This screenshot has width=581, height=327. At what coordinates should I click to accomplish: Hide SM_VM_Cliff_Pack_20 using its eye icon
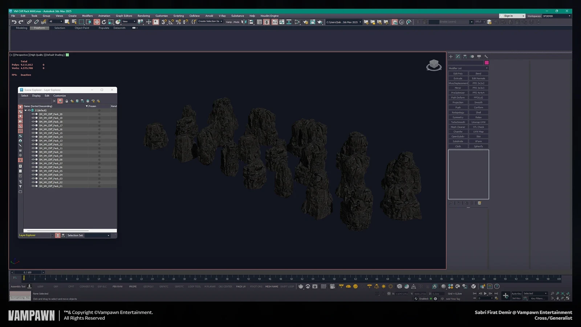click(x=33, y=114)
